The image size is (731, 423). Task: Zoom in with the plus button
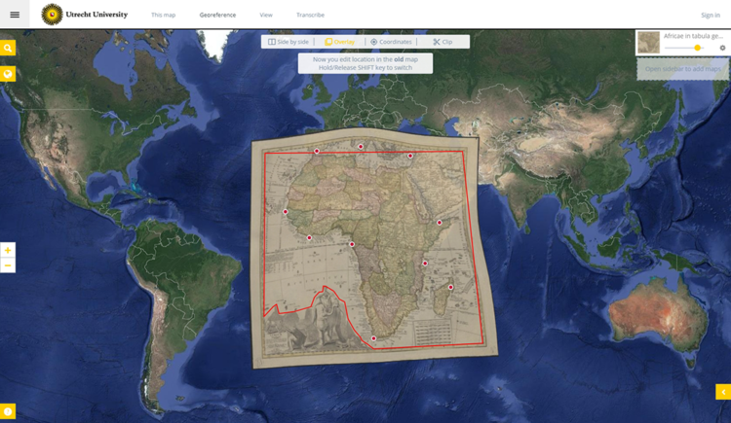(8, 250)
